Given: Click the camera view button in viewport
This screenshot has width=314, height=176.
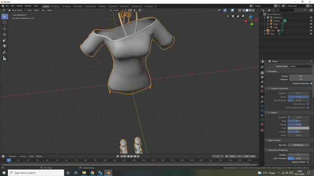Looking at the screenshot, I should click(233, 16).
